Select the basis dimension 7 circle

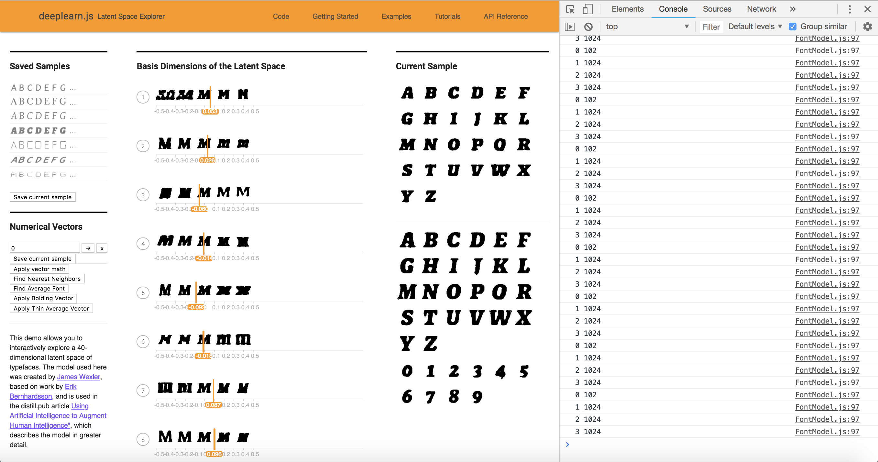(x=143, y=391)
